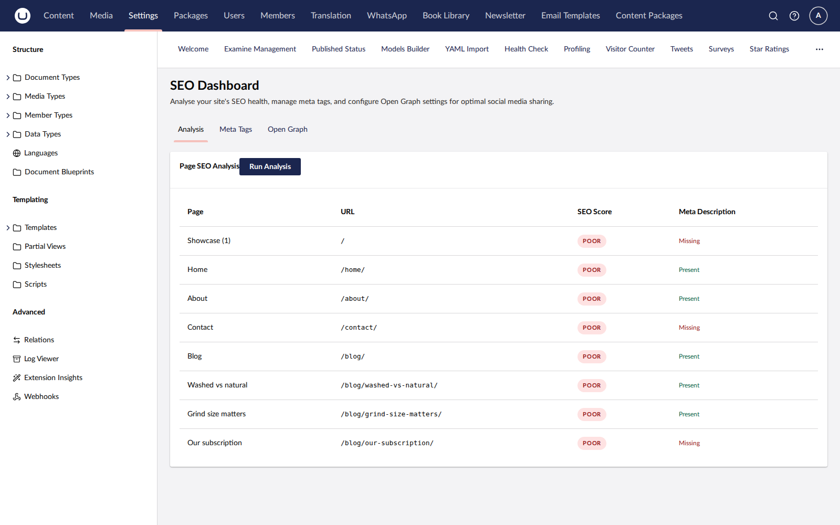
Task: Open the Newsletter section
Action: (x=505, y=16)
